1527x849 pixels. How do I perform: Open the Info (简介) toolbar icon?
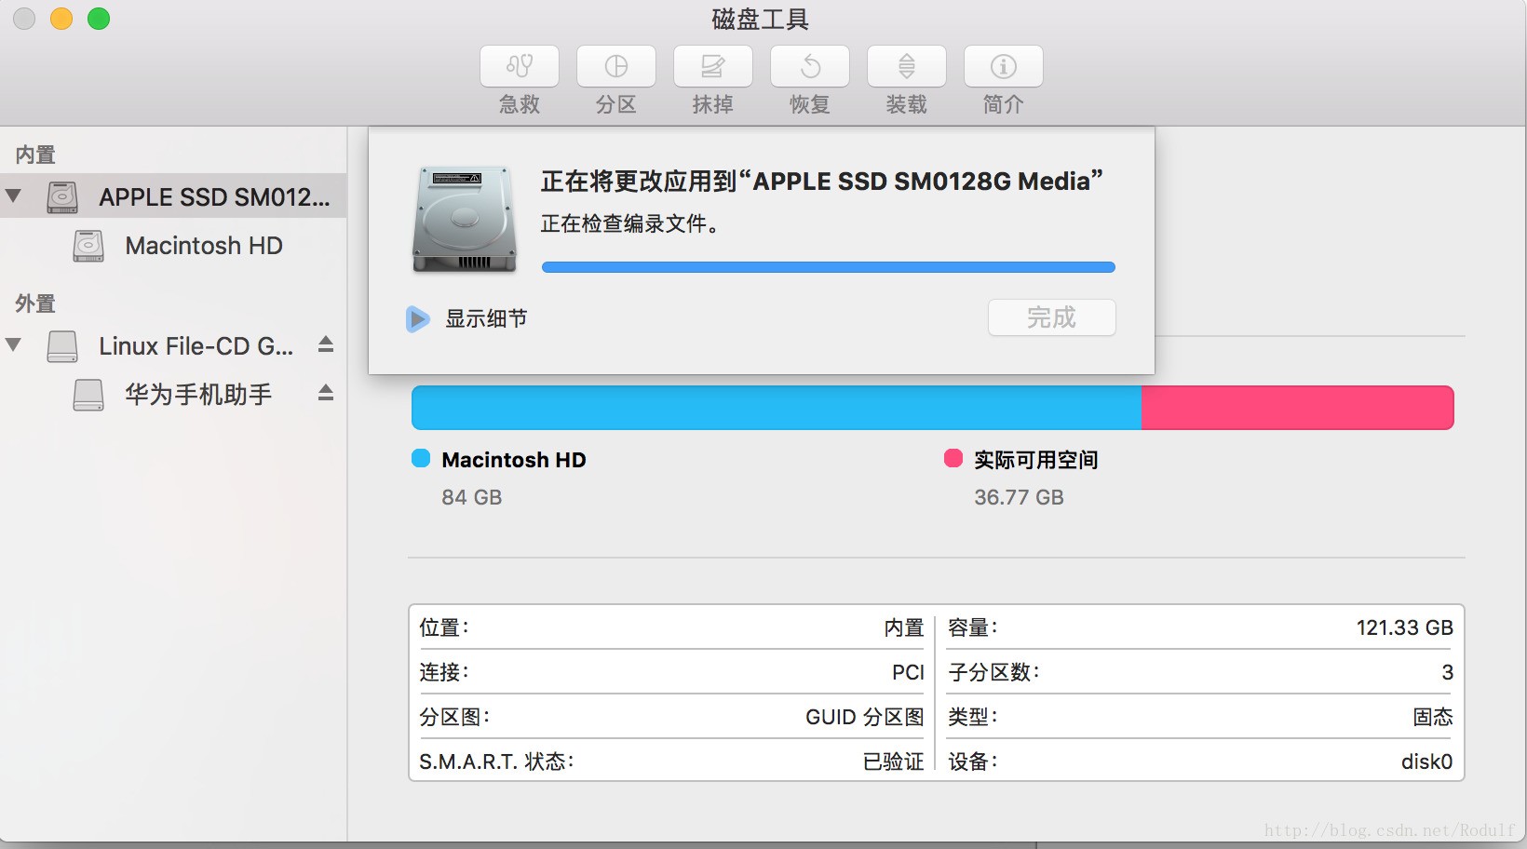coord(1004,66)
